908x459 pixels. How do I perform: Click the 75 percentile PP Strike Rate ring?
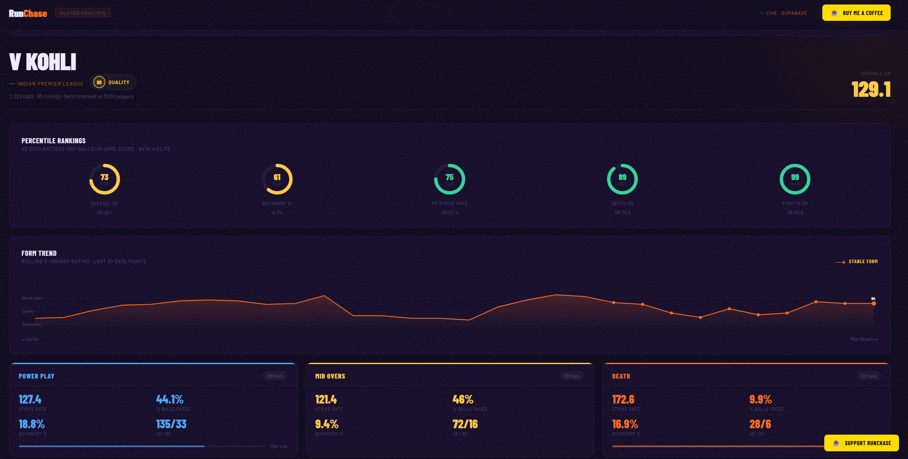point(450,179)
